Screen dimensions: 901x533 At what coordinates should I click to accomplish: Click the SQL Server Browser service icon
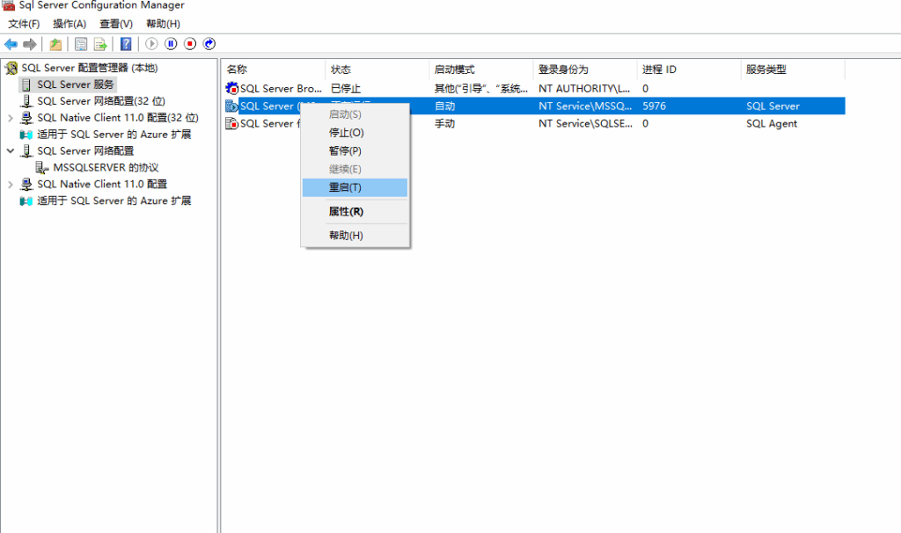pos(232,89)
